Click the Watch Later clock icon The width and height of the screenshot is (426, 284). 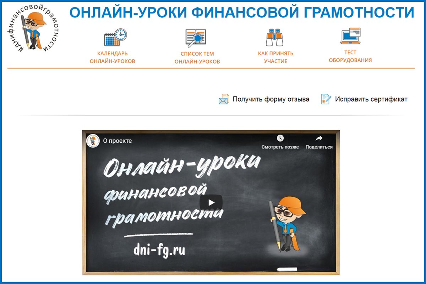coord(280,138)
